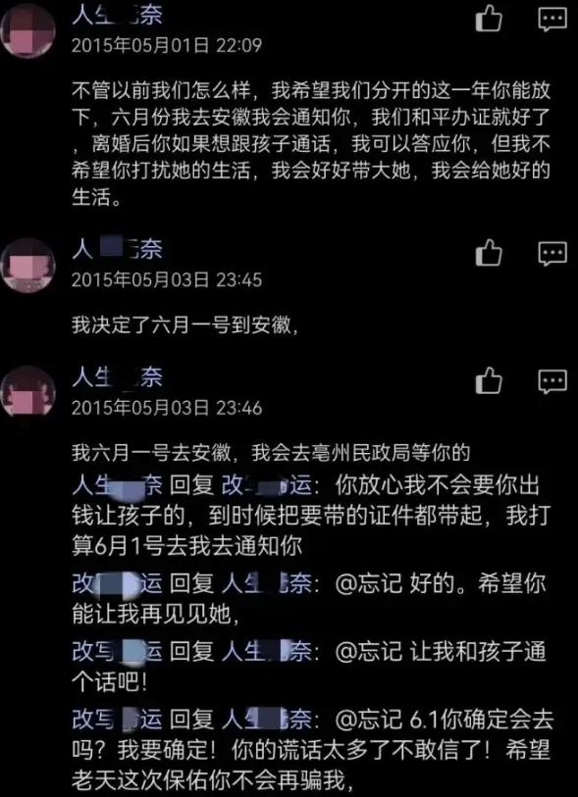578x797 pixels.
Task: Open replier name before 你放心 reply
Action: click(x=117, y=487)
